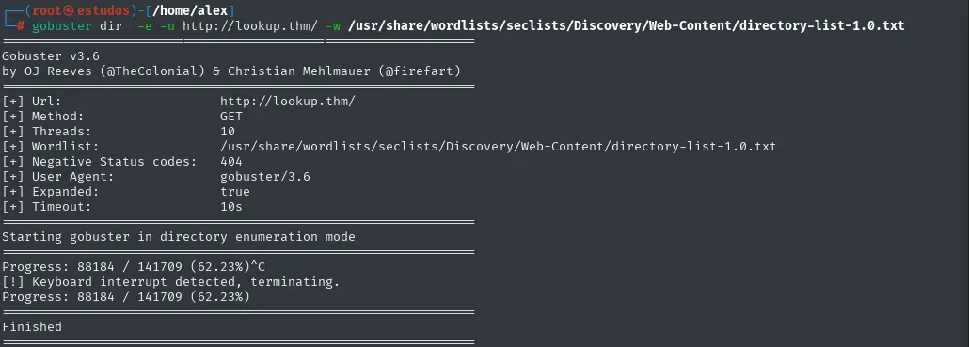Click the User Agent value gobuster/3.6
Viewport: 969px width, 347px height.
coord(265,177)
